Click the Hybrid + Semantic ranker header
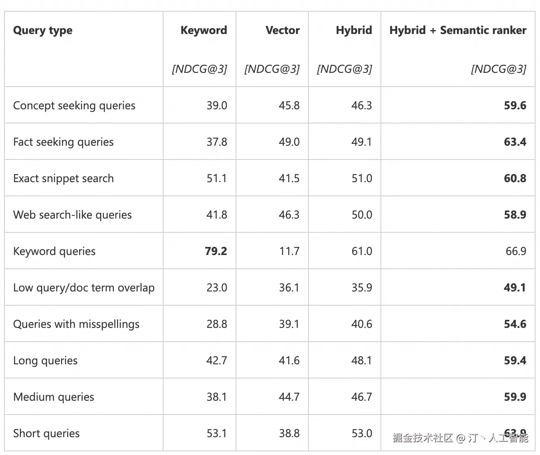540x455 pixels. (x=457, y=30)
